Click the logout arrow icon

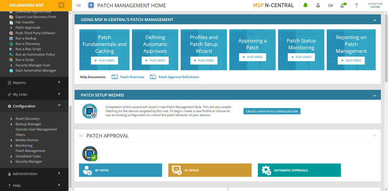(331, 5)
